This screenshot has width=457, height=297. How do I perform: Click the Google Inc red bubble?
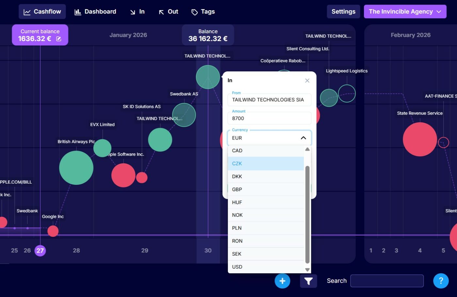click(53, 231)
